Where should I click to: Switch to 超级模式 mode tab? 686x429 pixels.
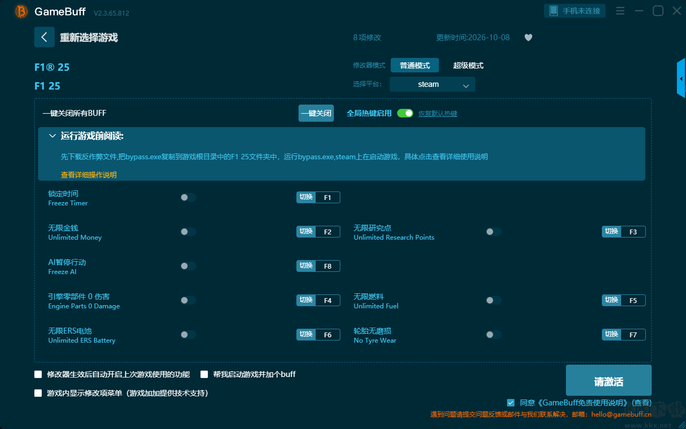(x=468, y=65)
